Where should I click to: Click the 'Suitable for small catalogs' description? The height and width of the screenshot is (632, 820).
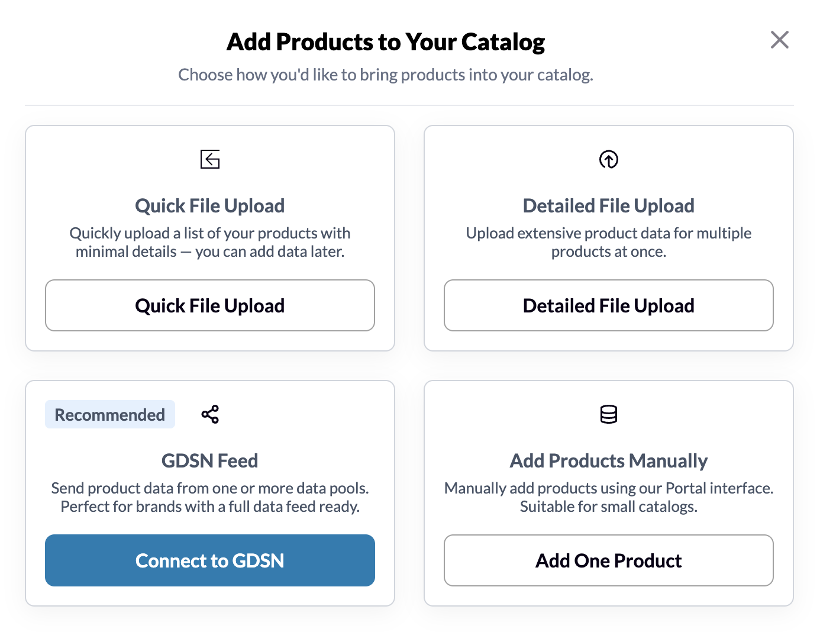pos(609,498)
